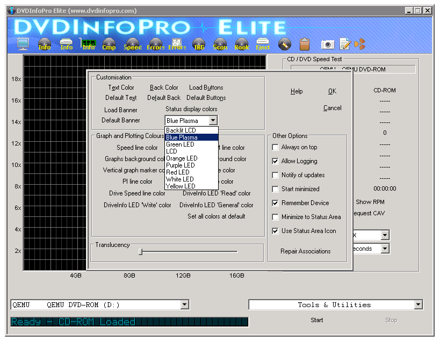Click the Cmp disc icon
The width and height of the screenshot is (440, 342).
[109, 44]
